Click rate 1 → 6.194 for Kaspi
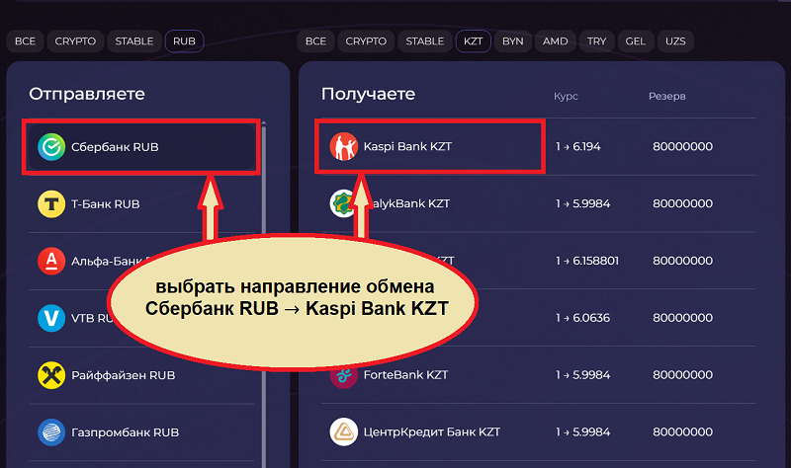Image resolution: width=791 pixels, height=468 pixels. (578, 146)
